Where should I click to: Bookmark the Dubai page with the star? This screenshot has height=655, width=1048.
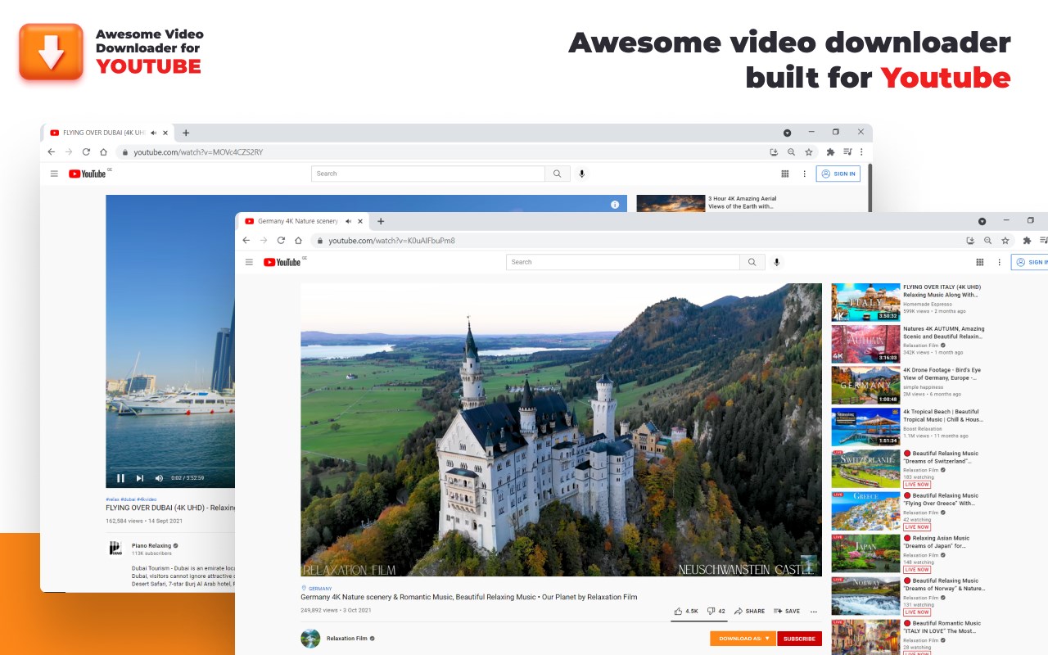click(x=809, y=152)
